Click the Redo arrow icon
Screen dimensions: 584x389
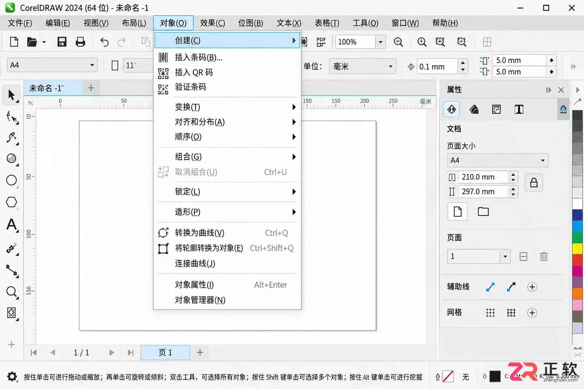click(x=121, y=42)
